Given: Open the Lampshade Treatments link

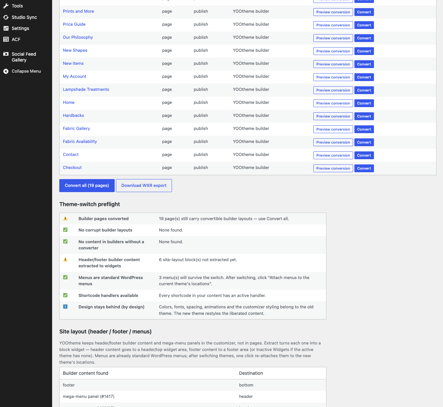Looking at the screenshot, I should 86,90.
